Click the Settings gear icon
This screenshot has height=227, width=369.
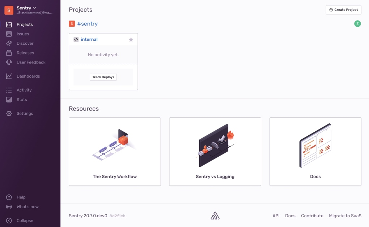(x=9, y=113)
